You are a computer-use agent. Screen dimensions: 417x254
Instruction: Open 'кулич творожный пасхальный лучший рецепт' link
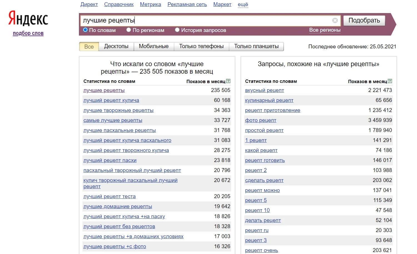tap(130, 183)
